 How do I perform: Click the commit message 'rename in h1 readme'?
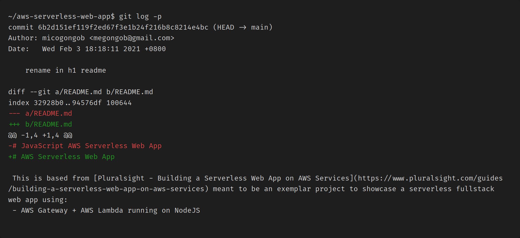point(66,70)
